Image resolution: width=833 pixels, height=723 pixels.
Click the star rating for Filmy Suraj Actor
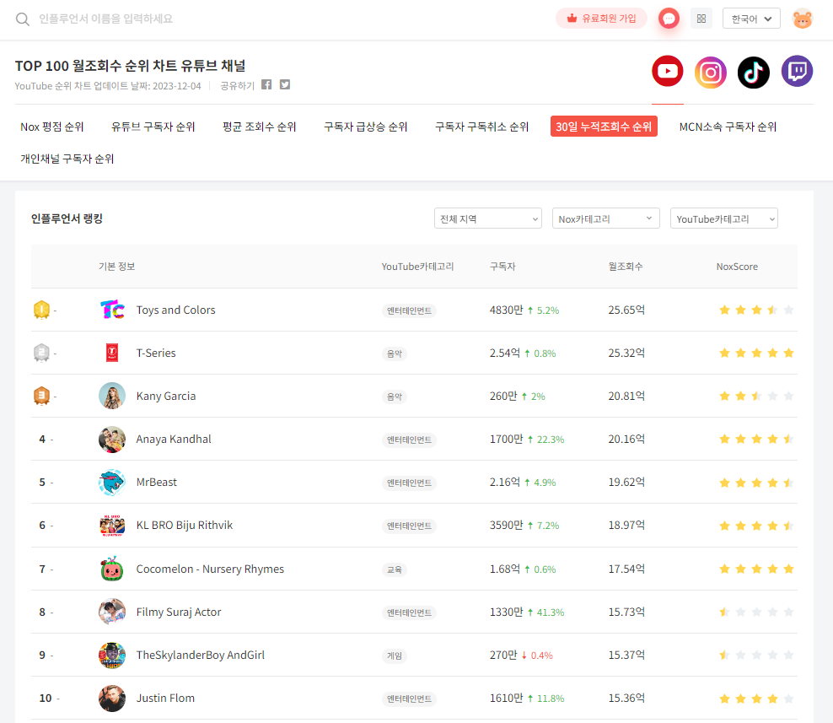click(756, 612)
